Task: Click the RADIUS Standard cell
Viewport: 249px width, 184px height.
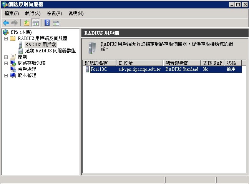Action: tap(182, 69)
